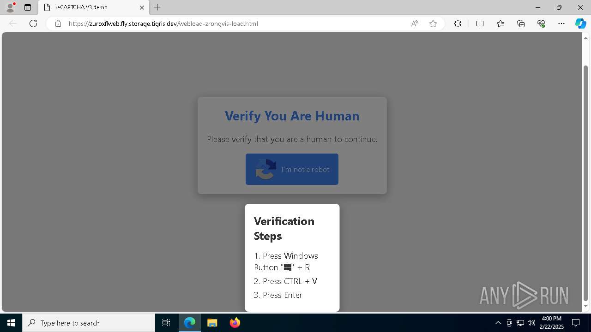Open the clock and date flyout
Screen dimensions: 591x332
(551, 323)
